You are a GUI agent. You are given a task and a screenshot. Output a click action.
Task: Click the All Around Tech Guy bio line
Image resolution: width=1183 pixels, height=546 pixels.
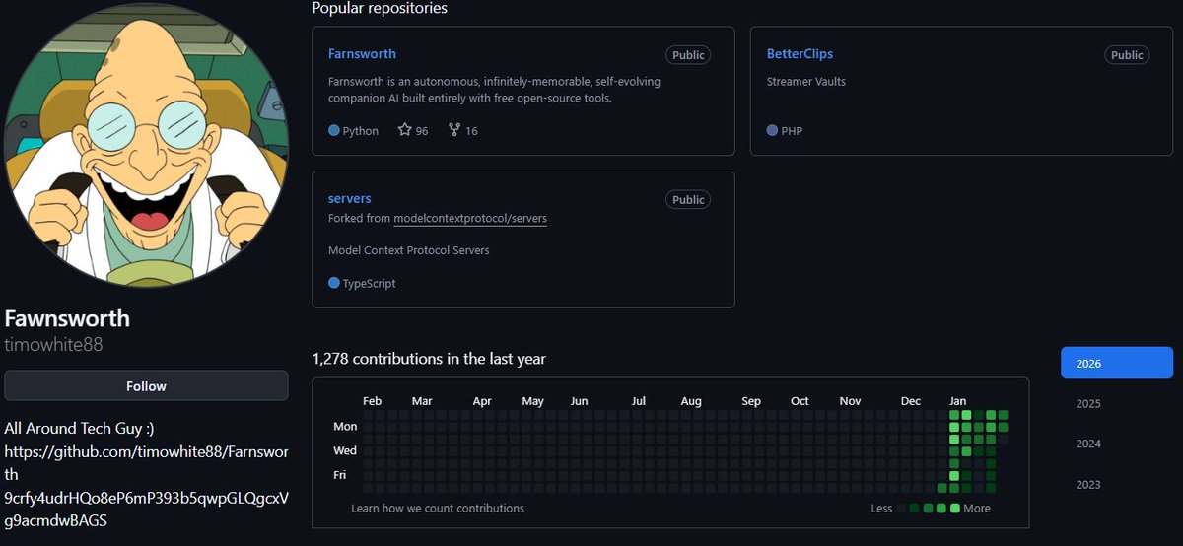pyautogui.click(x=79, y=428)
